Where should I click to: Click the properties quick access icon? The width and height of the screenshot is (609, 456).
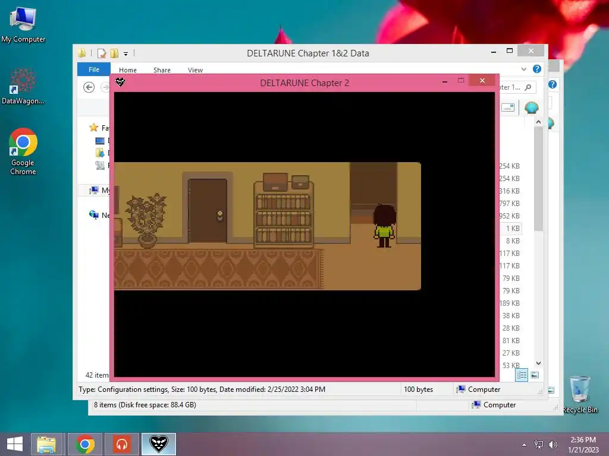[x=102, y=53]
